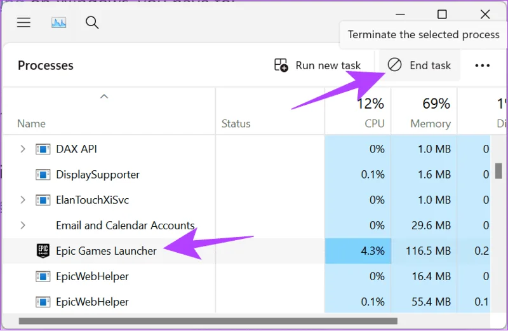Click the icon of the 16.4 MB EpicWebHelper
The height and width of the screenshot is (331, 508).
point(43,276)
